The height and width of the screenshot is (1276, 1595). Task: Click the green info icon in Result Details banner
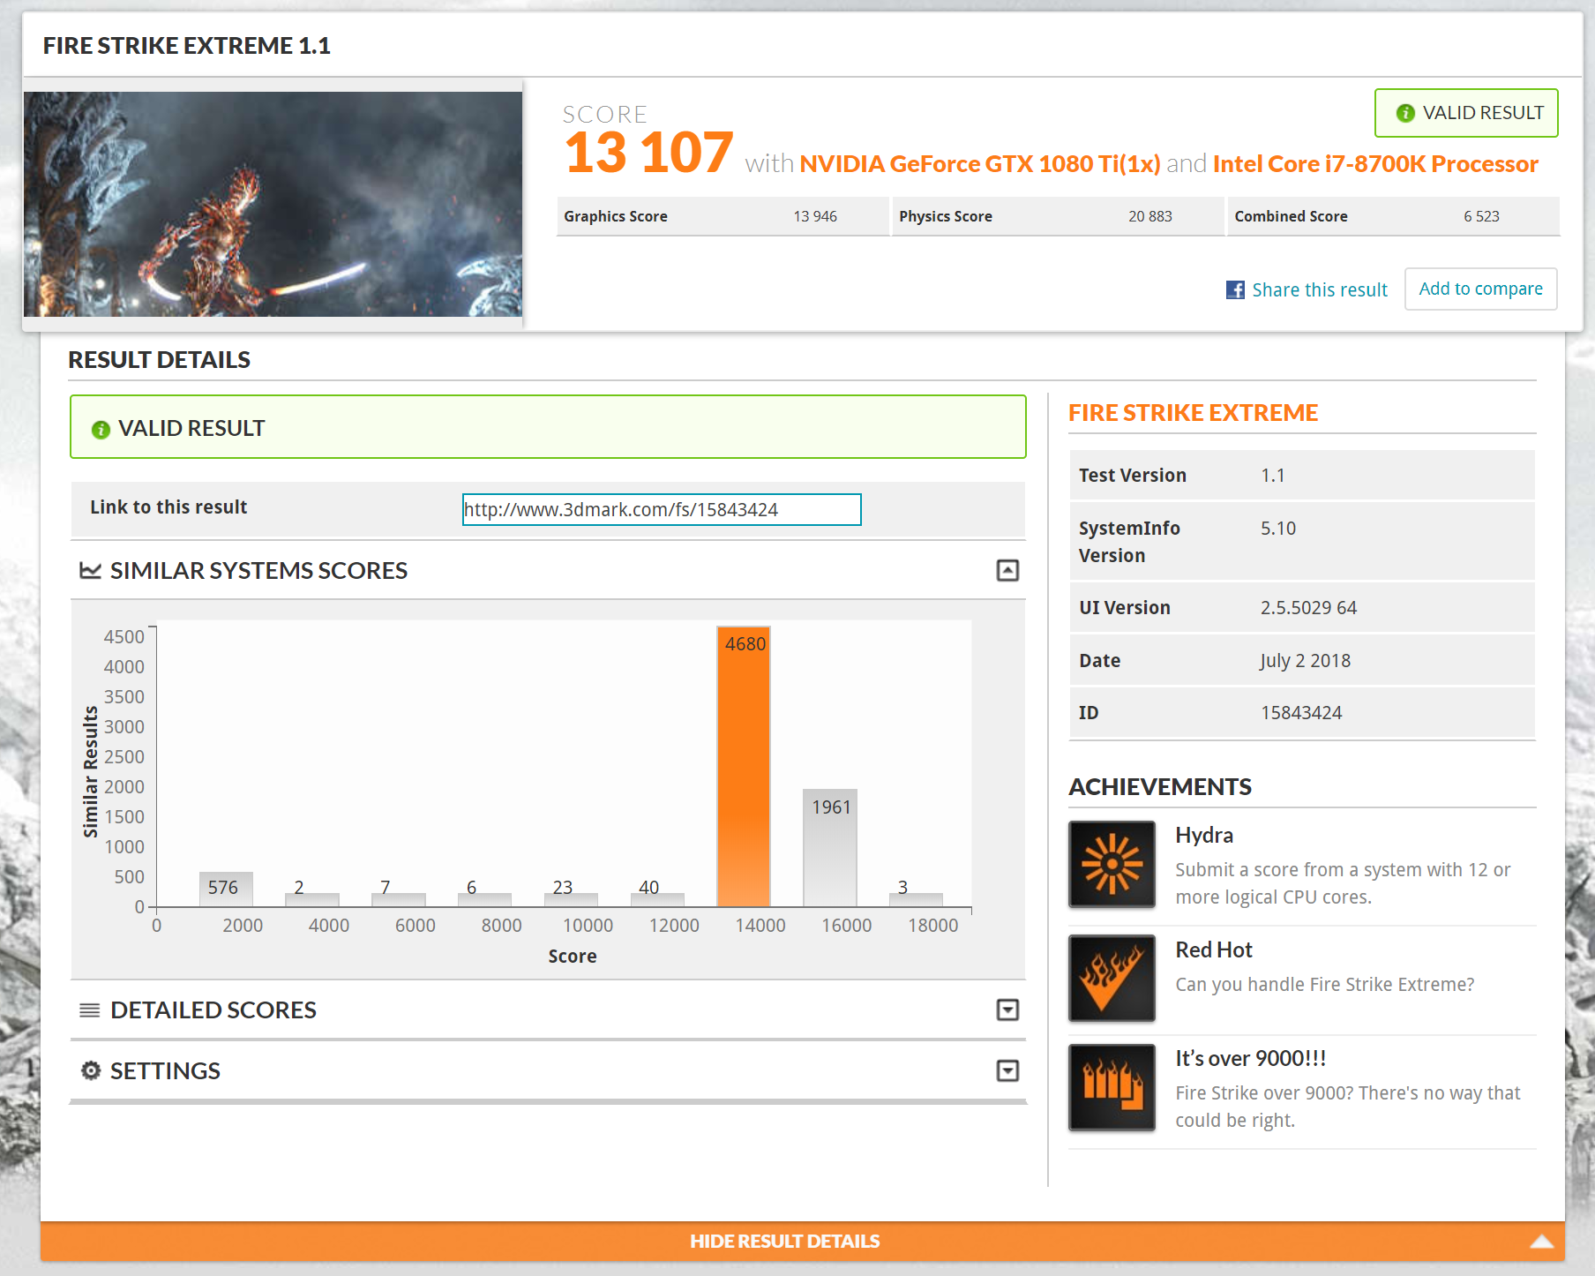101,429
